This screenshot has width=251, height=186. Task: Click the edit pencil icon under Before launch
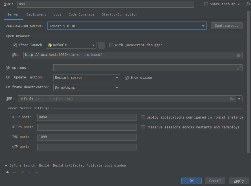click(x=22, y=172)
